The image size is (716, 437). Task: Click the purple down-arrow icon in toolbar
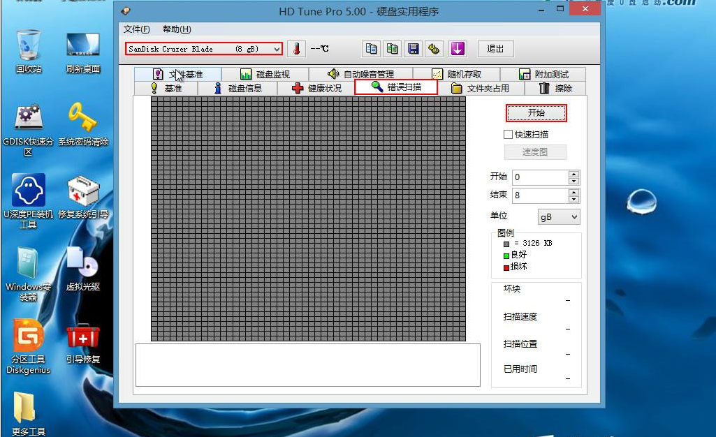(x=457, y=49)
